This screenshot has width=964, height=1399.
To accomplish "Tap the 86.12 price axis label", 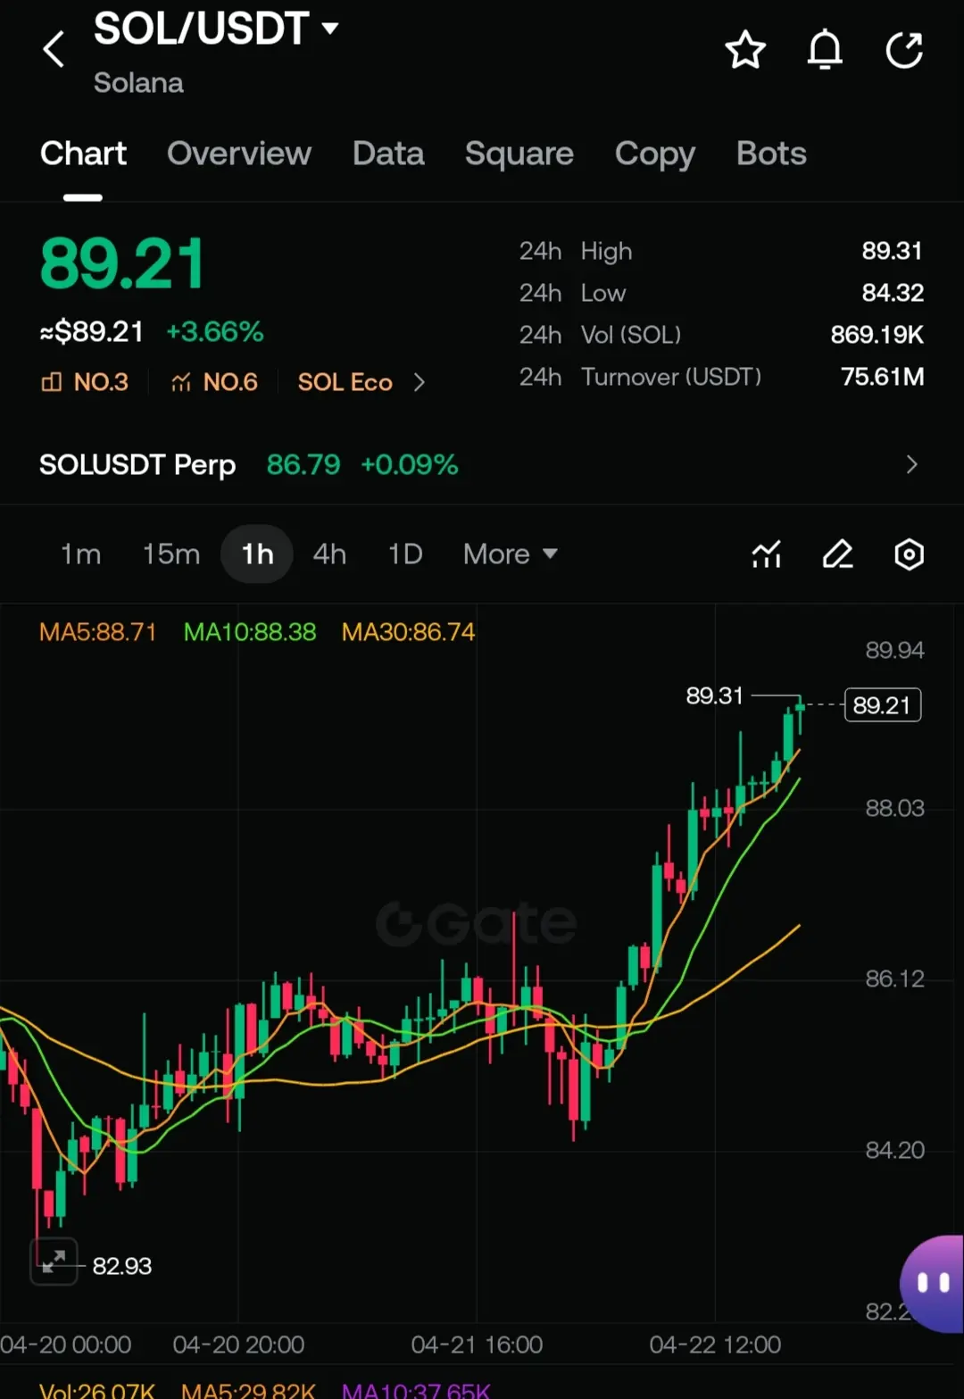I will click(894, 979).
